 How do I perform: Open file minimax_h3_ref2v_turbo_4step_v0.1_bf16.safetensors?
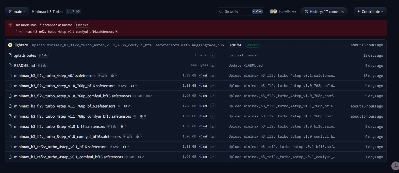61,147
